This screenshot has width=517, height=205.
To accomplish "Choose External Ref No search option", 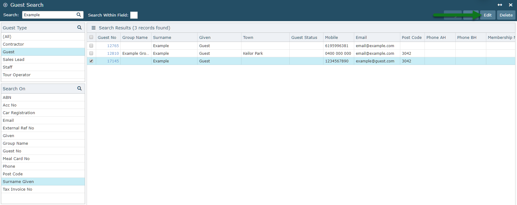I will [x=43, y=128].
